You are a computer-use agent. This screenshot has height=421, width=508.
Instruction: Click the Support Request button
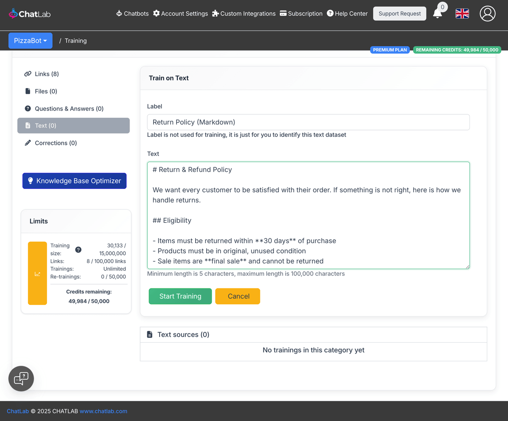[399, 14]
